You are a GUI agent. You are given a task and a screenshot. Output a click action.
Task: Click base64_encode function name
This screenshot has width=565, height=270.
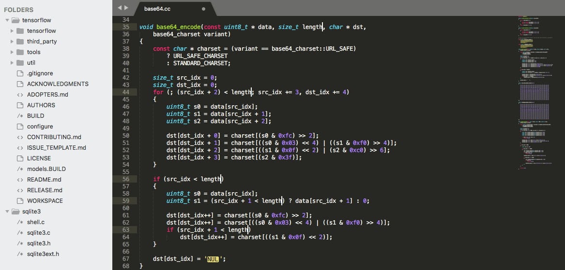tap(179, 27)
